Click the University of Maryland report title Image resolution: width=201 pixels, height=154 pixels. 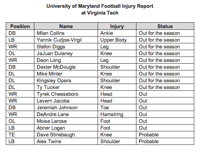click(100, 9)
